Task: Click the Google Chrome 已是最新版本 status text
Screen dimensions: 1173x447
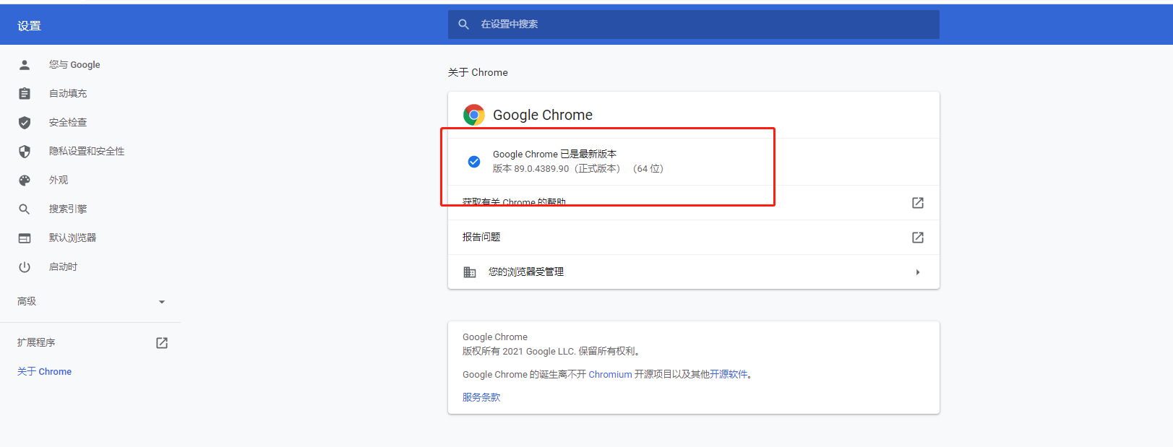Action: pyautogui.click(x=554, y=155)
